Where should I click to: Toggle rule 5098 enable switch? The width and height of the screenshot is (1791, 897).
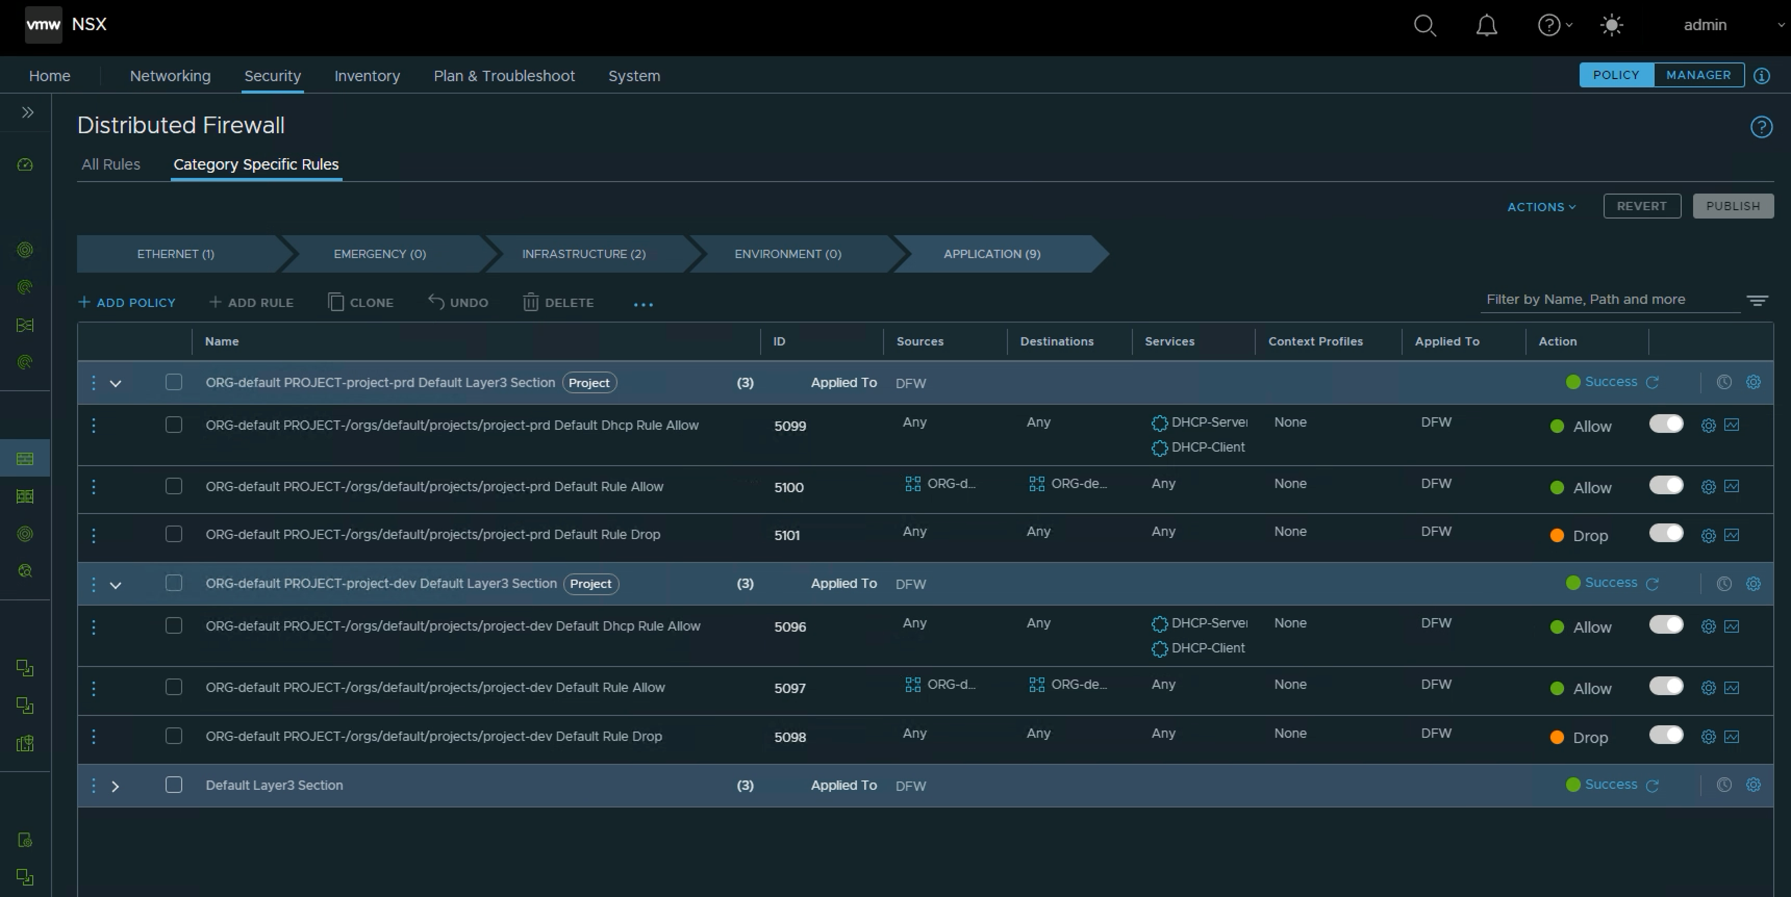click(1666, 735)
